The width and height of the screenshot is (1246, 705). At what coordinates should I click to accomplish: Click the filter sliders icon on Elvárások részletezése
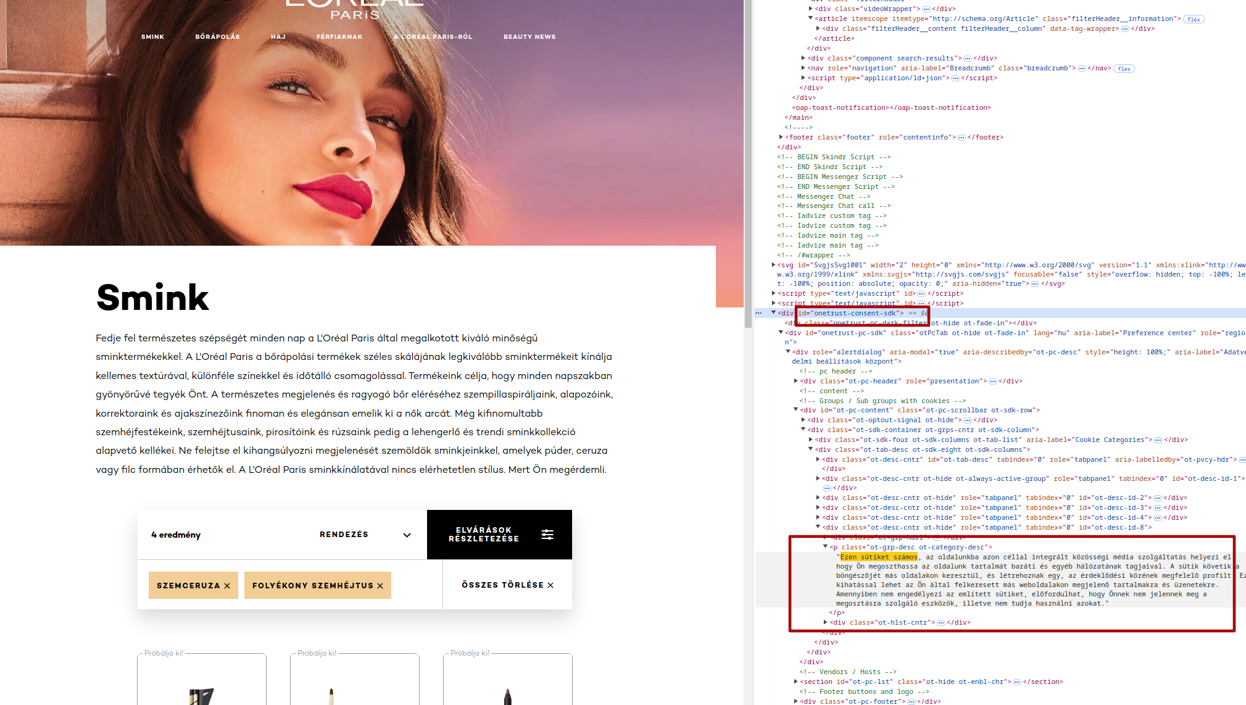pyautogui.click(x=547, y=535)
